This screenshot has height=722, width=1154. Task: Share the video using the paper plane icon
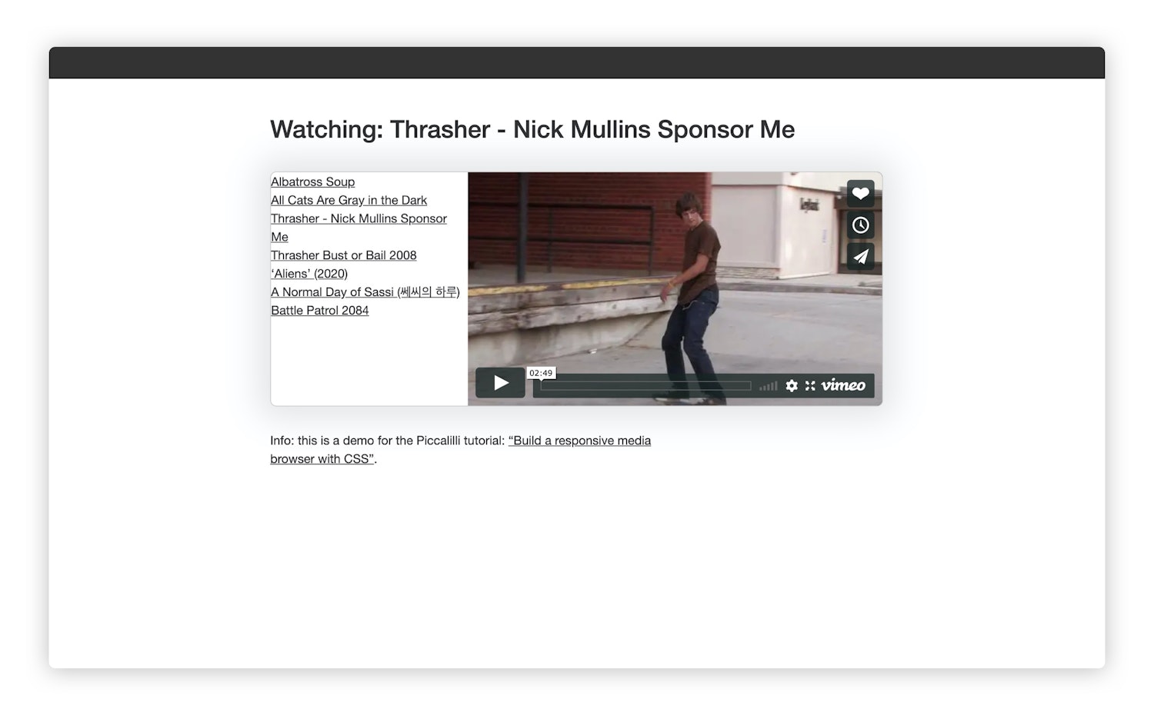click(x=860, y=257)
